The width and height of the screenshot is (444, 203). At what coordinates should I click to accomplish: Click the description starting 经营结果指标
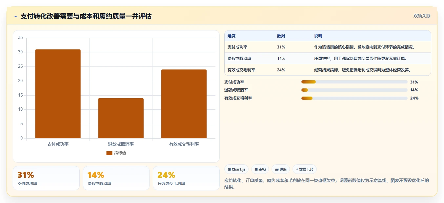click(362, 70)
